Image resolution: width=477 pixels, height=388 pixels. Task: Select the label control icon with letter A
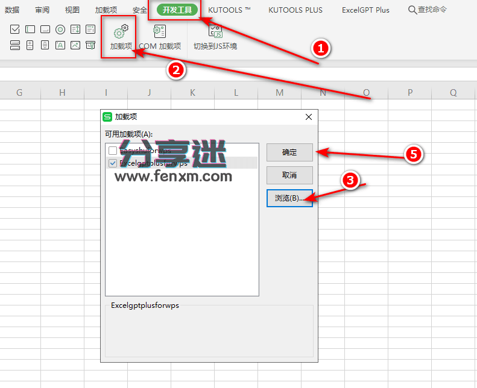coord(60,45)
